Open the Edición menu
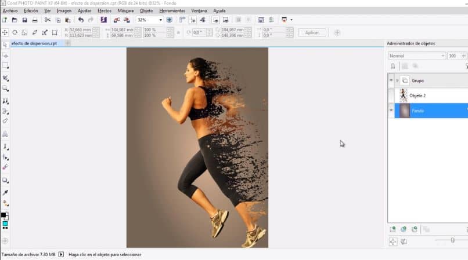 pos(31,11)
